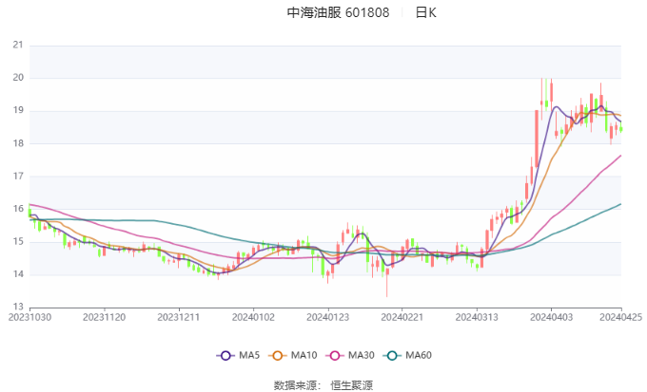Click the price axis label 21
Viewport: 647px width, 392px height.
tap(18, 45)
